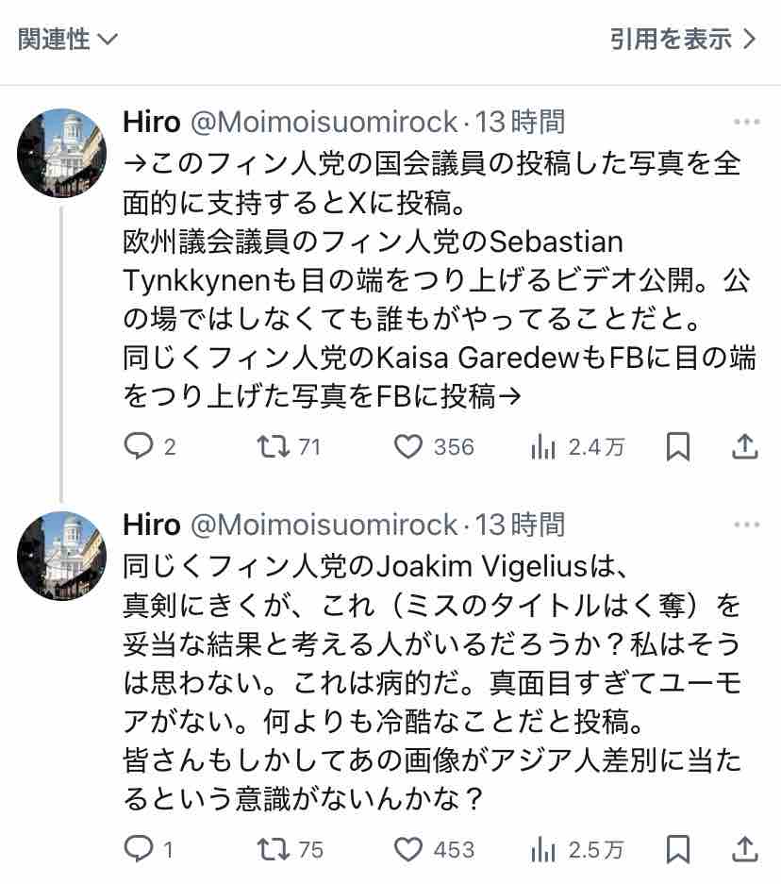Open Hiro's display name on second post
This screenshot has height=884, width=781.
tap(151, 525)
